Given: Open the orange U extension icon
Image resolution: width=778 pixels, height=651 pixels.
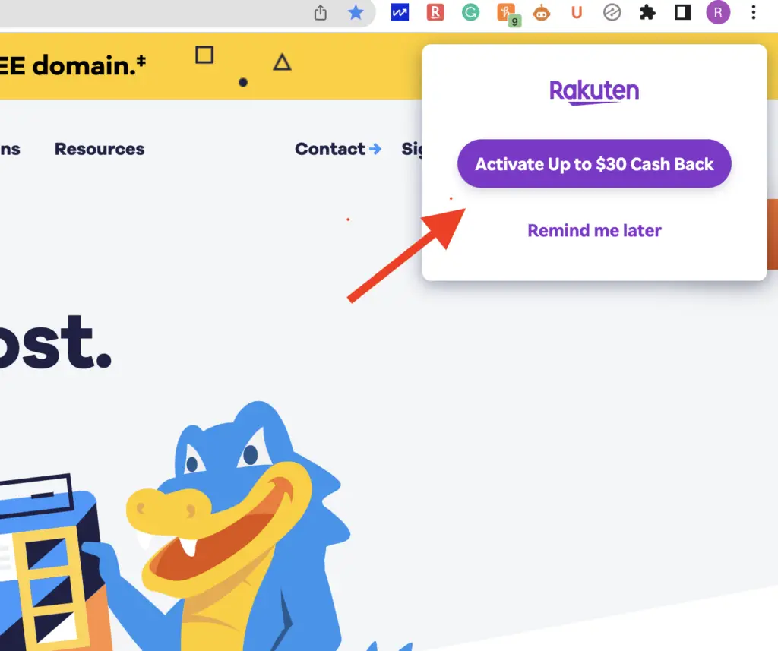Looking at the screenshot, I should click(577, 12).
